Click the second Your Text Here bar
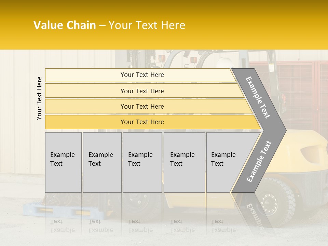Viewport: 328px width, 246px height. [x=142, y=91]
